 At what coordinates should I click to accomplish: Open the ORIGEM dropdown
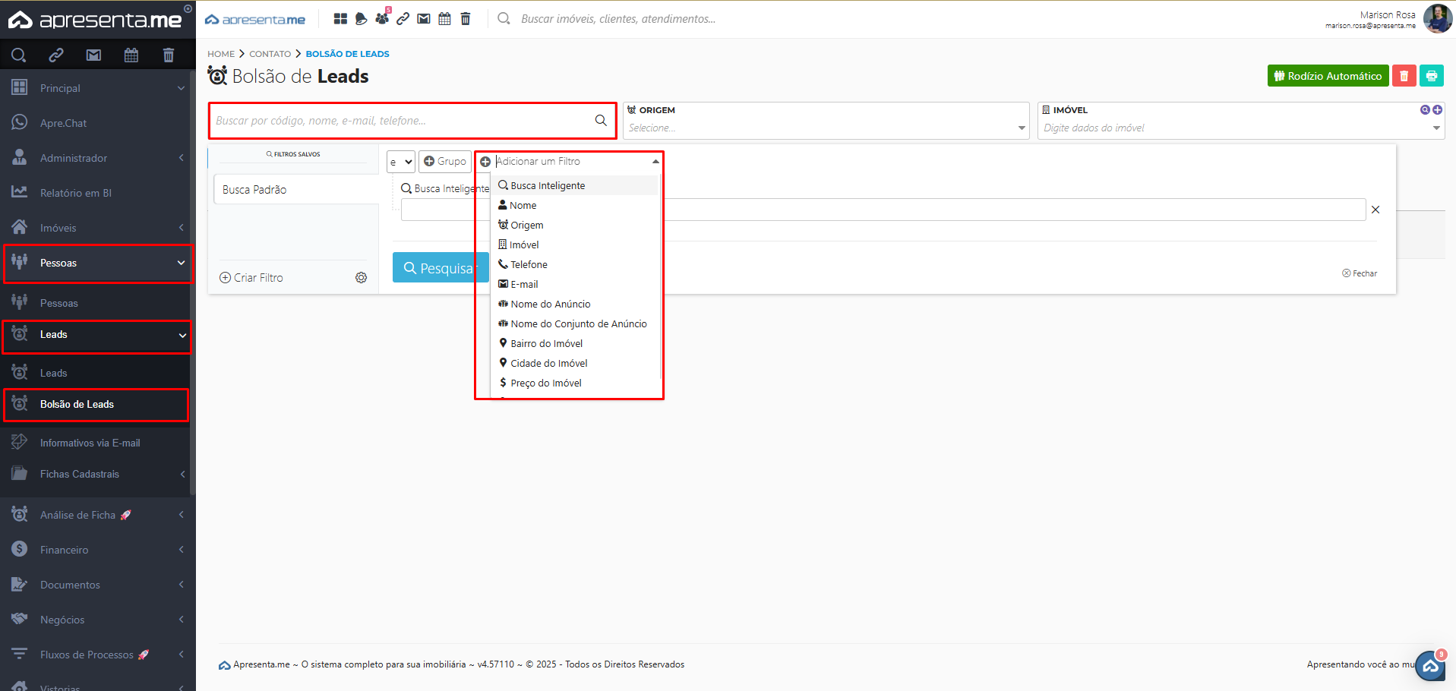click(x=825, y=128)
